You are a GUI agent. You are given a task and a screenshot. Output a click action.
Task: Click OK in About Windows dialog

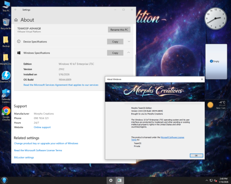click(x=196, y=155)
